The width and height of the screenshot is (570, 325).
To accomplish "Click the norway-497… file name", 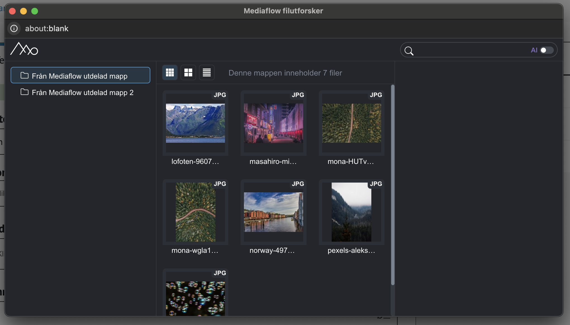I will click(x=272, y=250).
